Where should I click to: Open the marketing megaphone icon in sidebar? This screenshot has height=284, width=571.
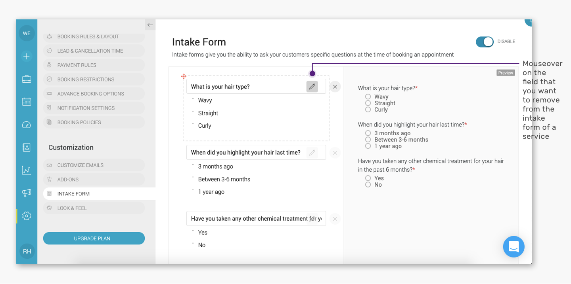pyautogui.click(x=27, y=193)
